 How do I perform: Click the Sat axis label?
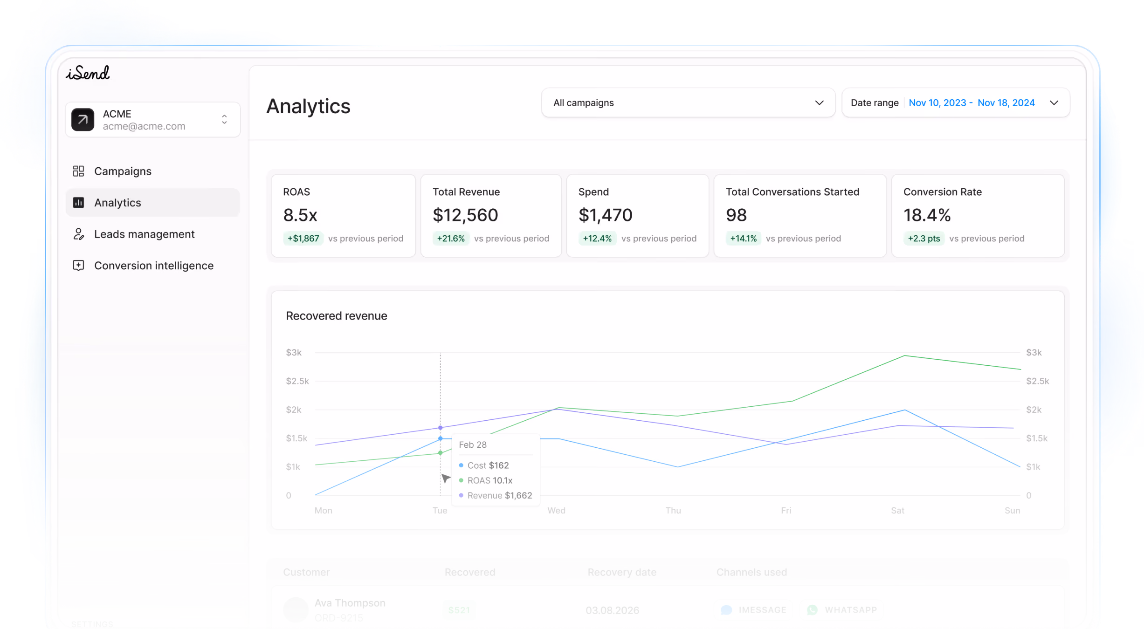point(897,510)
